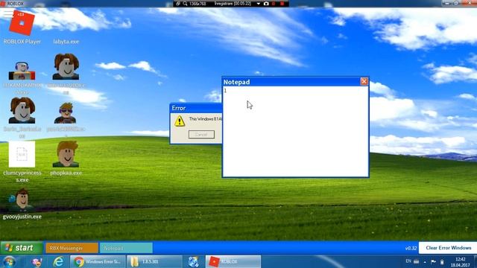Viewport: 477px width, 268px height.
Task: Switch to the Notepad taskbar tab
Action: coord(126,248)
